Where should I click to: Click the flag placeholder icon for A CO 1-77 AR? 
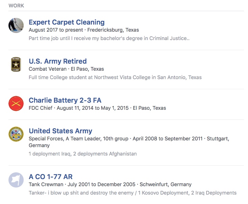tap(16, 180)
